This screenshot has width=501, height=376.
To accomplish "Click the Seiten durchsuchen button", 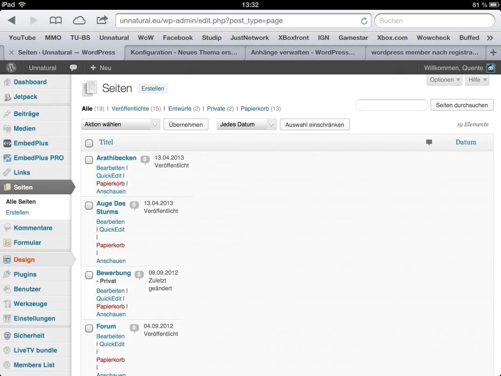I will point(462,105).
